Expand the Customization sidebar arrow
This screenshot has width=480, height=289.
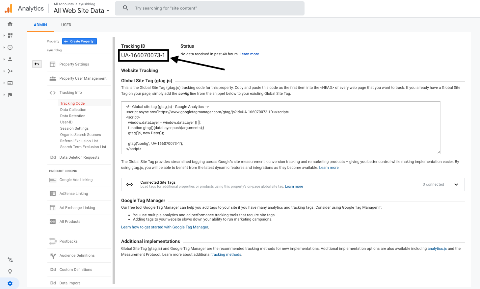4,36
